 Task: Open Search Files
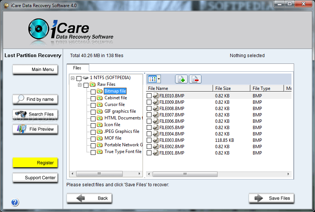tap(35, 114)
